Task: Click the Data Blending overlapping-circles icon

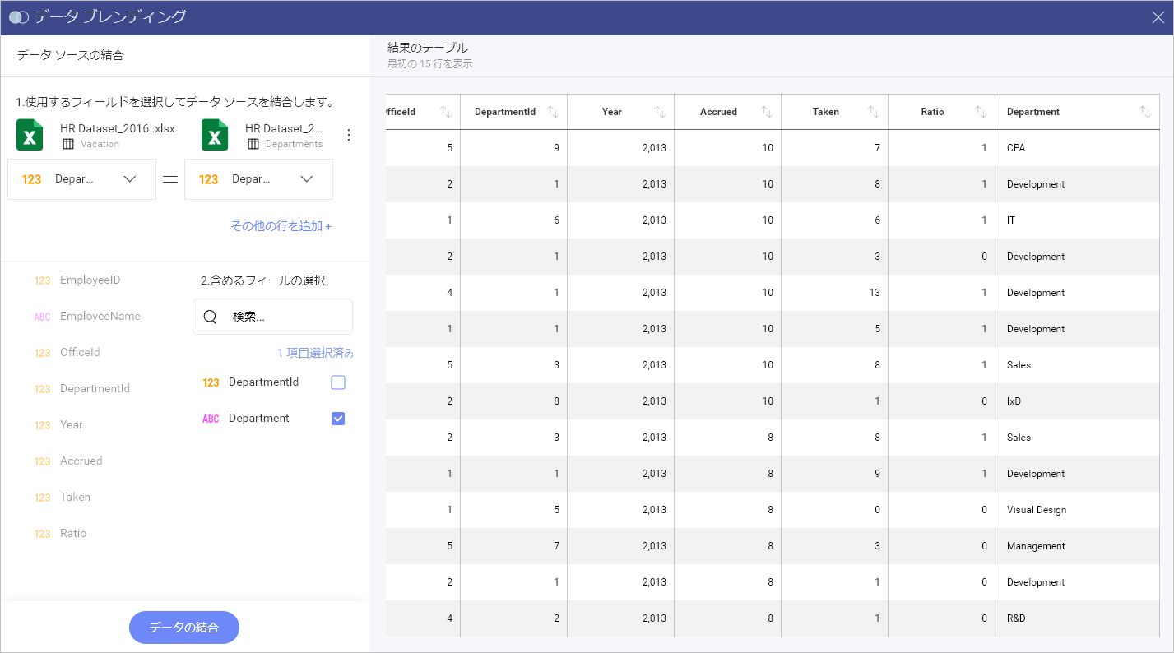Action: 19,17
